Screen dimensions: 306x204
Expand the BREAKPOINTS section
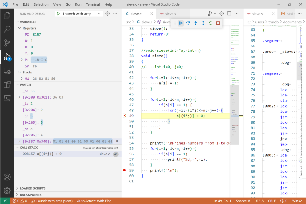click(17, 195)
